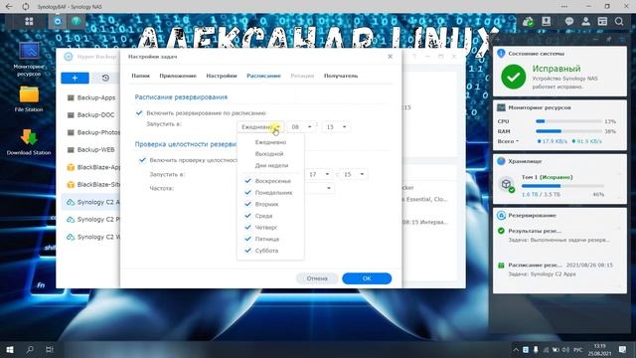Open the integrity check hour dropdown showing 17
Screen dimensions: 636x358
point(319,174)
